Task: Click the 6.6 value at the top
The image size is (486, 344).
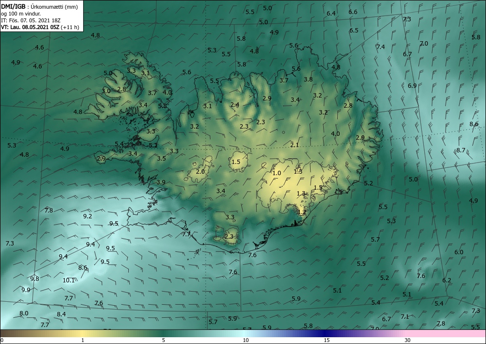Action: click(353, 12)
